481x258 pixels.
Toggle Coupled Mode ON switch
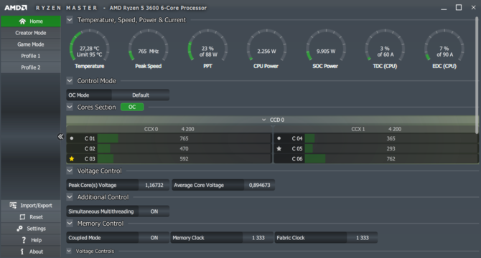tap(154, 238)
